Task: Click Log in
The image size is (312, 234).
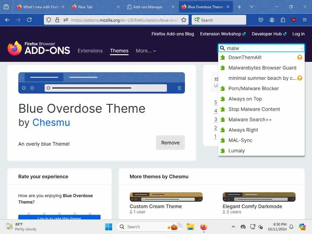Action: coord(299,34)
